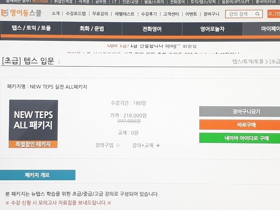Open 전화영어 main tab
Viewport: 280px width, 210px height.
pyautogui.click(x=152, y=29)
